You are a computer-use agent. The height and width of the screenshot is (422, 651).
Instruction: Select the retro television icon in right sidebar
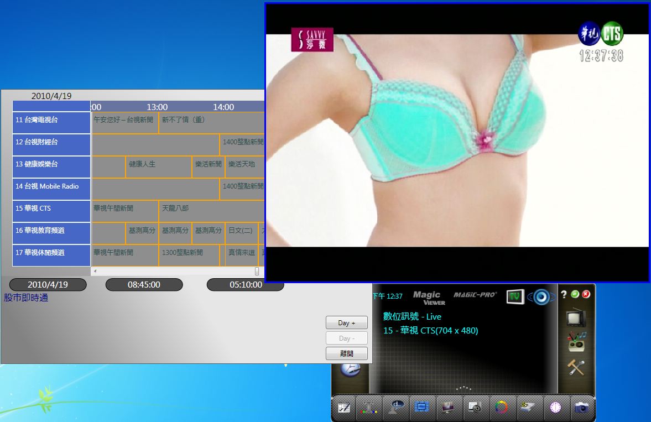pyautogui.click(x=576, y=318)
